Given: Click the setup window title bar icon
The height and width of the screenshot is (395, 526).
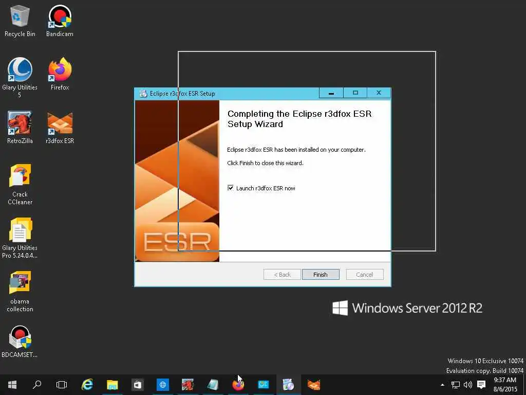Looking at the screenshot, I should click(143, 94).
